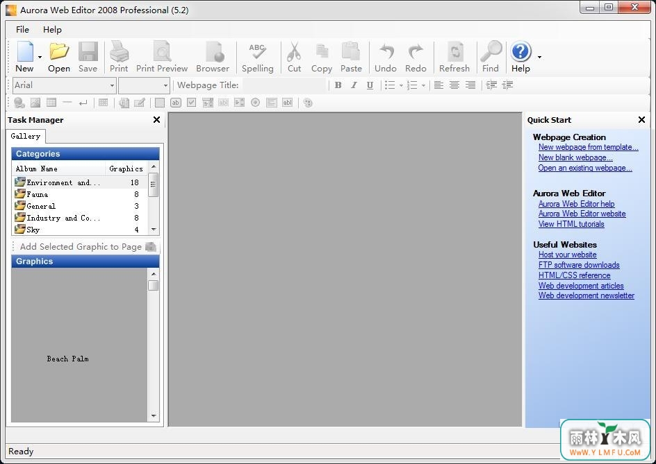Click Categories list scrollbar down arrow

154,230
